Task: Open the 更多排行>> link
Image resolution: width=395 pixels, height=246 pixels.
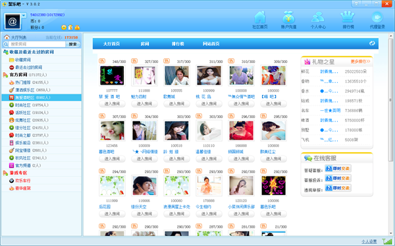Action: click(x=361, y=62)
